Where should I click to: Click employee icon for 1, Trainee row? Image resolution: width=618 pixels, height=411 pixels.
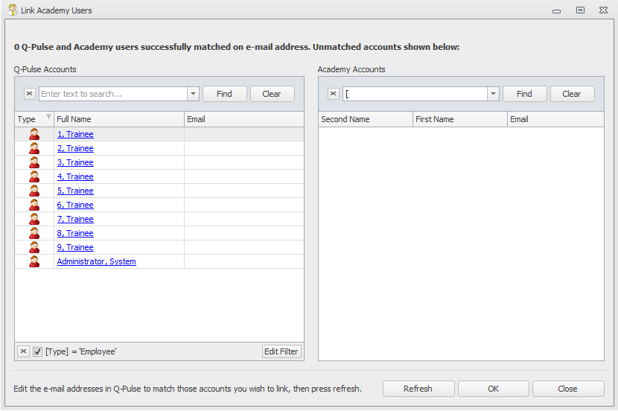(34, 134)
